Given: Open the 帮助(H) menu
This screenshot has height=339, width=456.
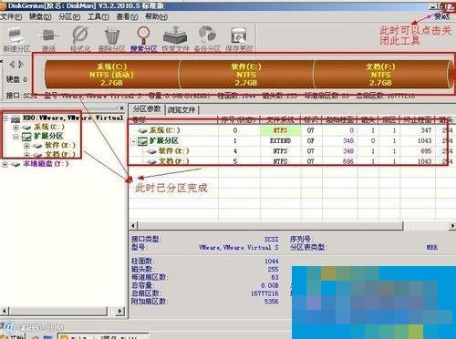Looking at the screenshot, I should 156,16.
